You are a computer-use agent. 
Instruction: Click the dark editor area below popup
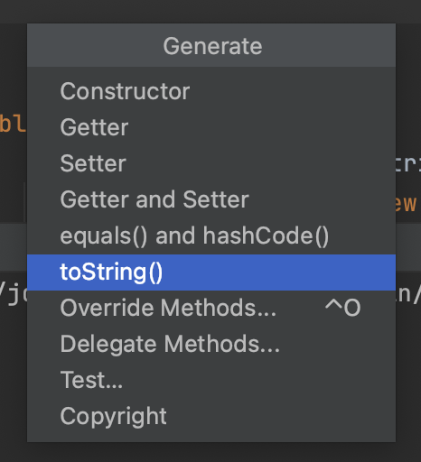click(x=210, y=452)
